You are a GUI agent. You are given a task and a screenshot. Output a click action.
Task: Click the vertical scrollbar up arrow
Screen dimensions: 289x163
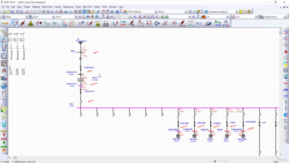pyautogui.click(x=280, y=29)
